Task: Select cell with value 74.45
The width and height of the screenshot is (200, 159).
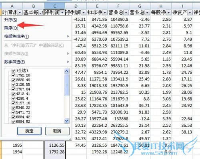Action: pos(76,145)
